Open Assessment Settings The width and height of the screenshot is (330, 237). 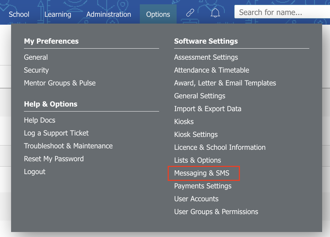(206, 57)
